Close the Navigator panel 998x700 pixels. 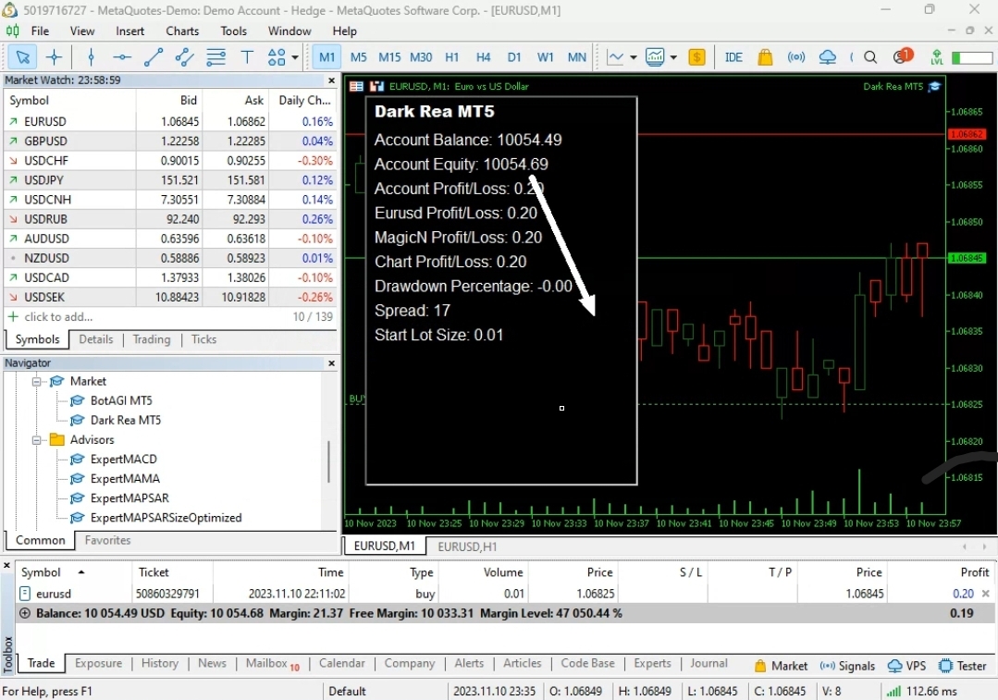point(331,362)
